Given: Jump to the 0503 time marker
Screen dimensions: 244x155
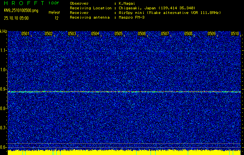Looking at the screenshot, I should coord(72,34).
